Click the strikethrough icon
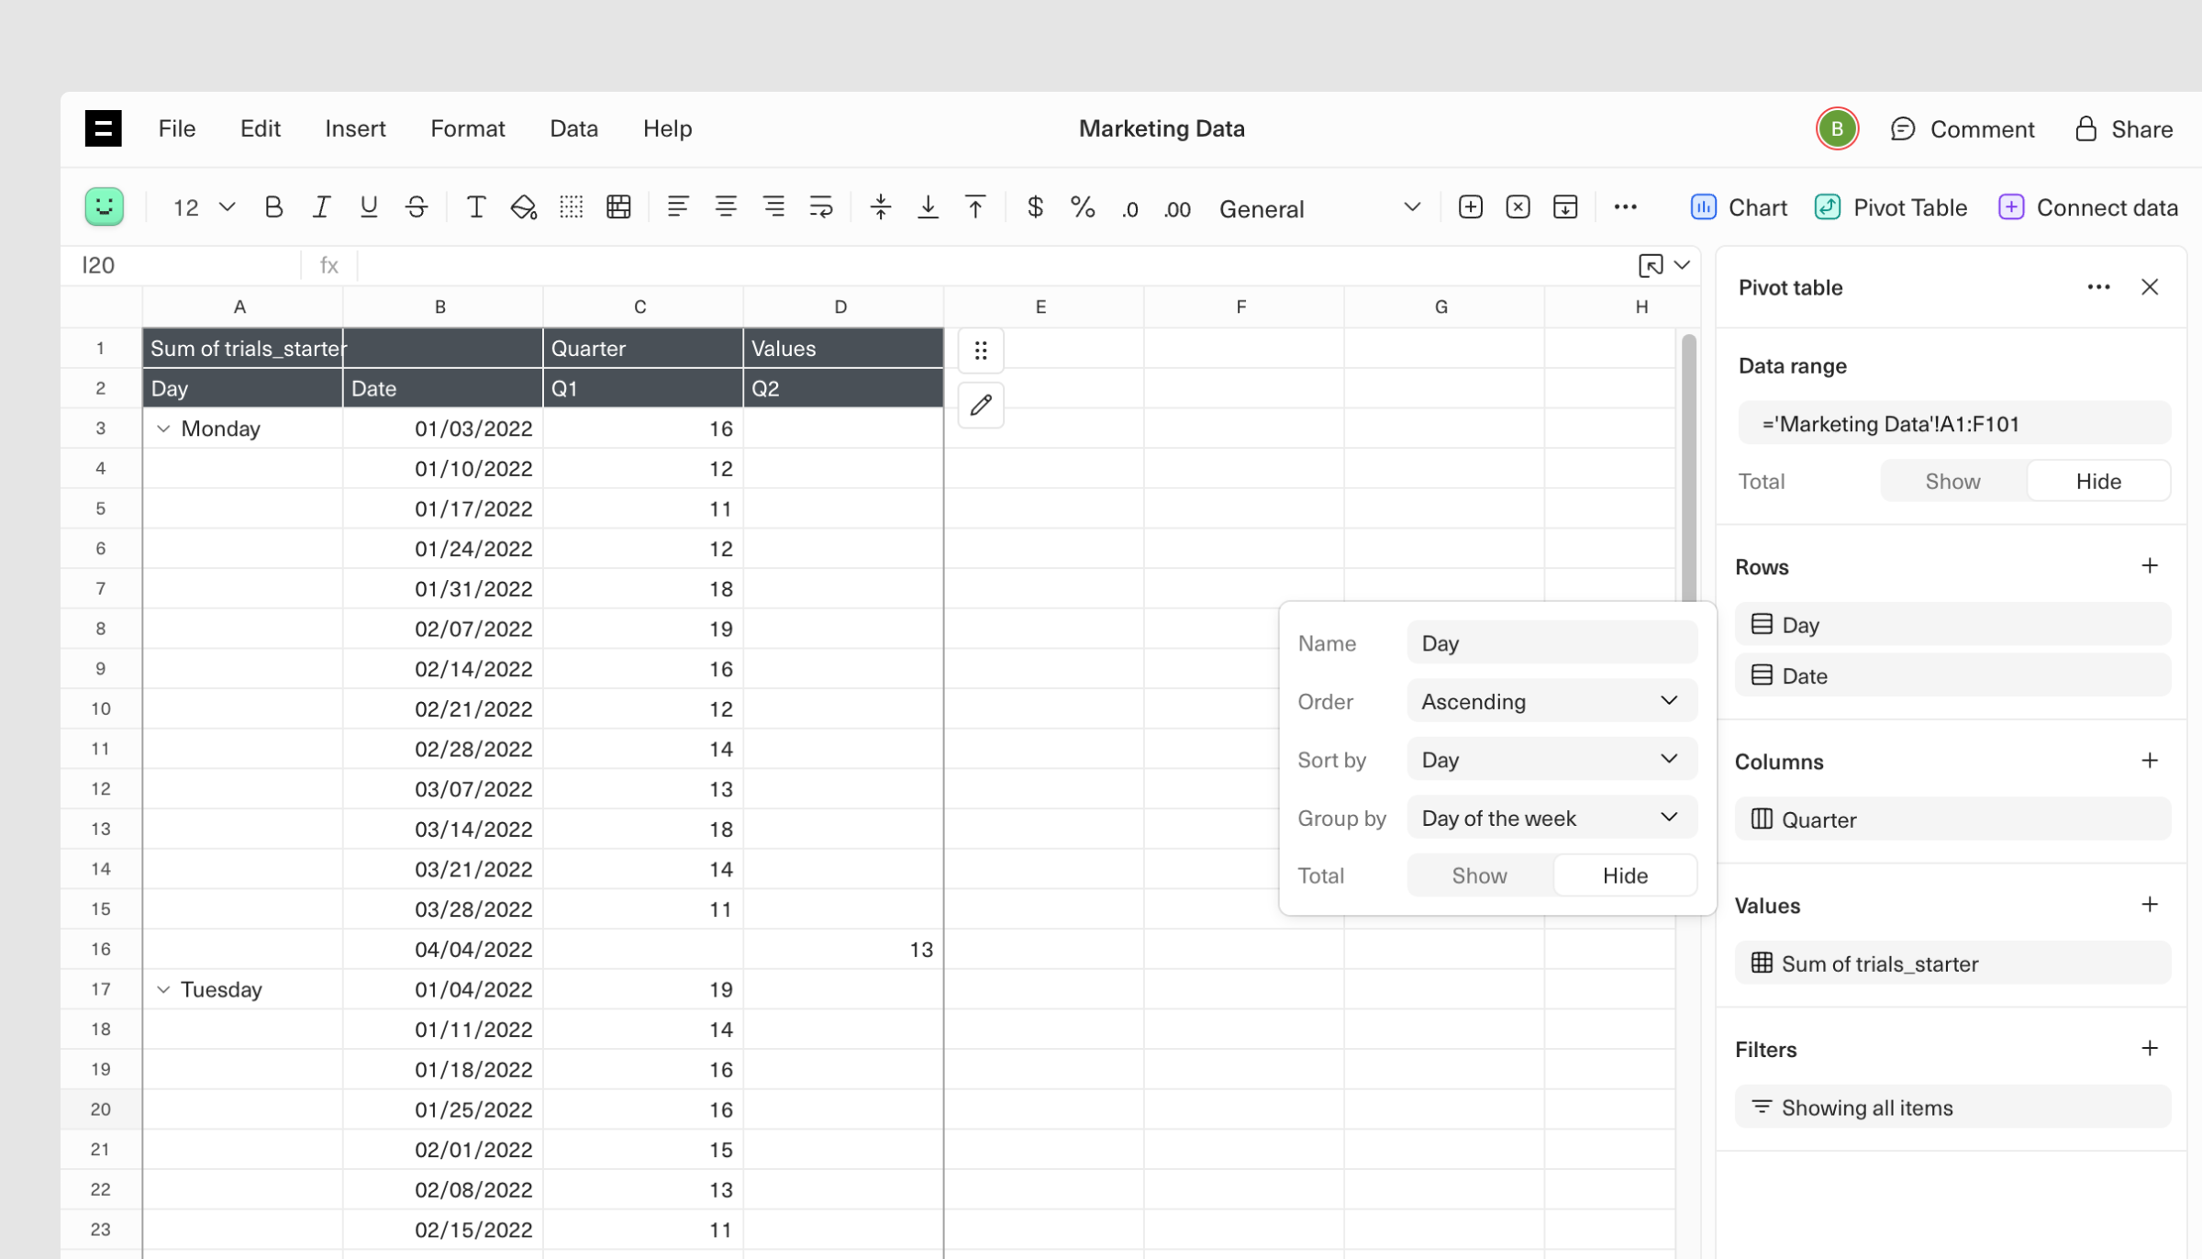 point(417,207)
